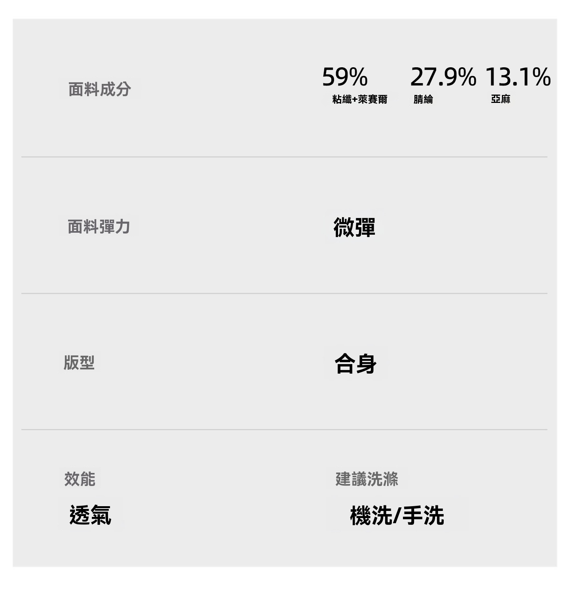
Task: Click the divider line below 面料彈力 row
Action: (x=284, y=293)
